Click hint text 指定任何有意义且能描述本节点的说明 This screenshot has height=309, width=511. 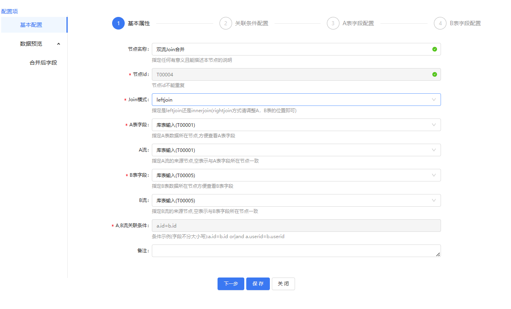coord(192,60)
